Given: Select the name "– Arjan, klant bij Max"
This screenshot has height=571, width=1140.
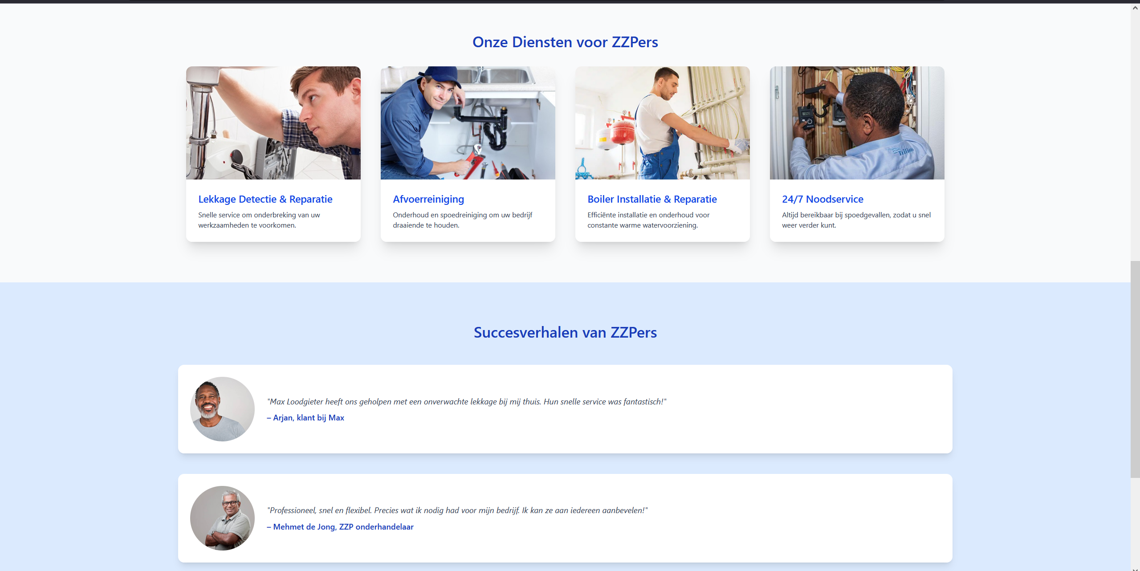Looking at the screenshot, I should point(305,418).
